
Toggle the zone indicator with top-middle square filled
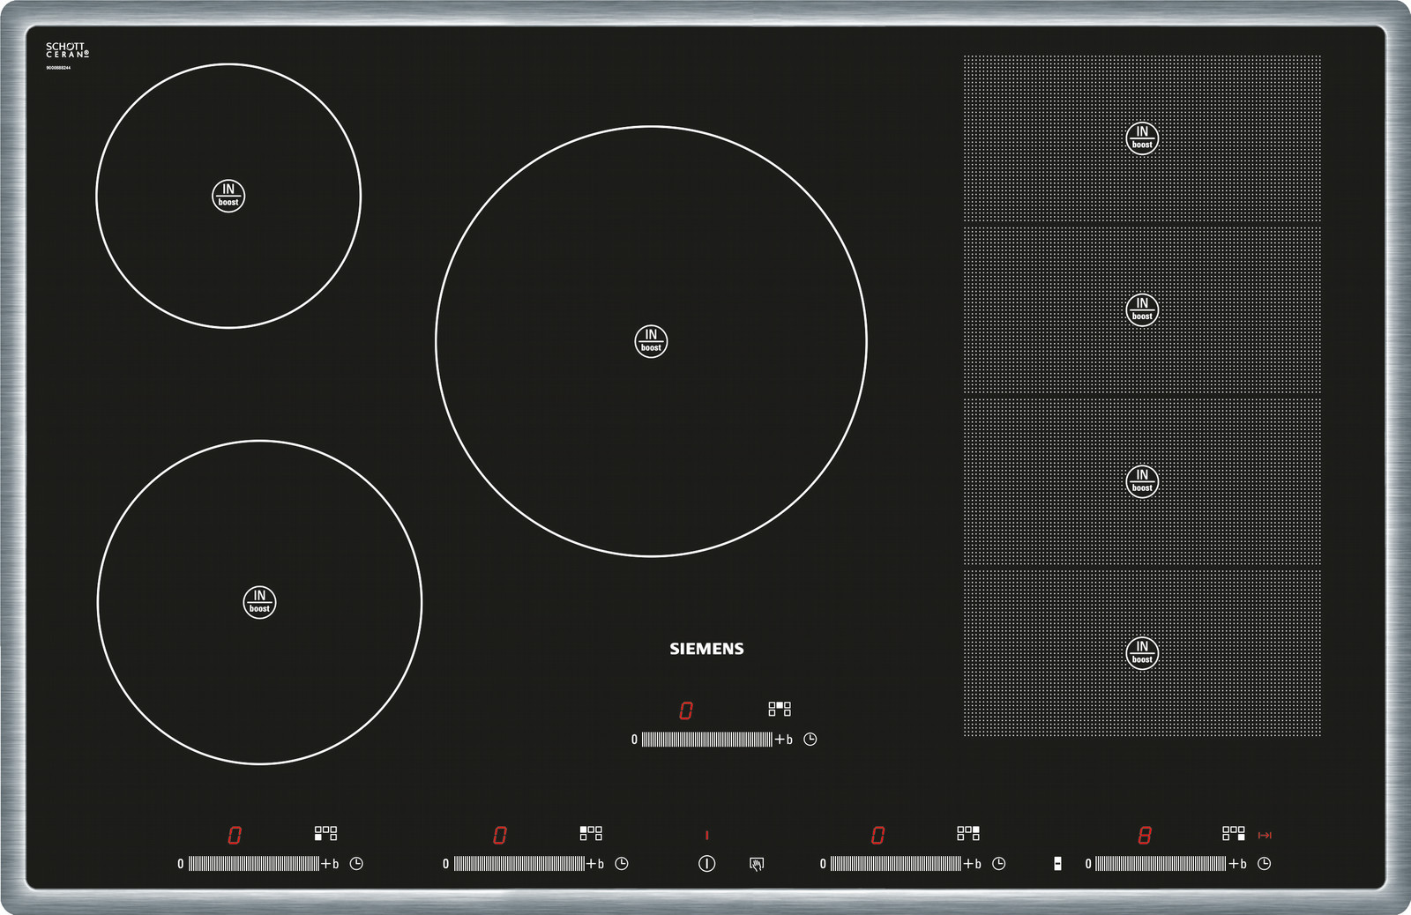[x=780, y=709]
